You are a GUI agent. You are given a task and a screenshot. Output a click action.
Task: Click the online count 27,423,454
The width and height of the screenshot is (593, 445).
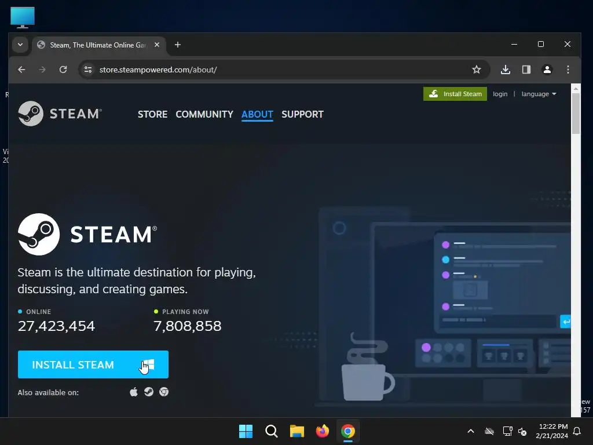(56, 326)
